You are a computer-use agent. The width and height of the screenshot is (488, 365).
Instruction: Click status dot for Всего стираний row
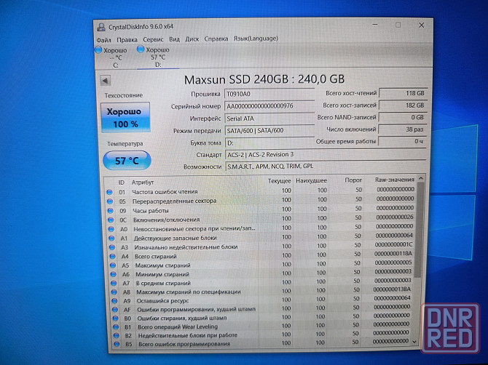112,257
